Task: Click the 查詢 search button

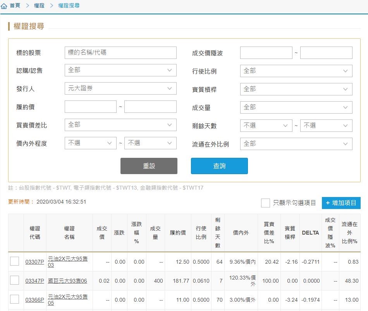Action: tap(219, 166)
